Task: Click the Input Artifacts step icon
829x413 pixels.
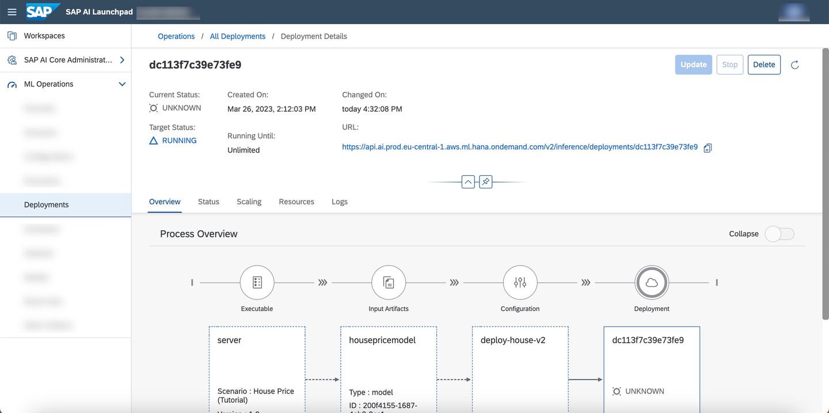Action: click(389, 282)
